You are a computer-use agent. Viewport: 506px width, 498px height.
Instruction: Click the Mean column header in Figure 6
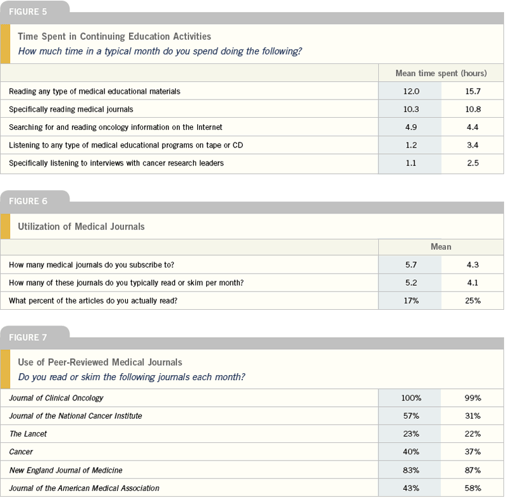(x=441, y=246)
